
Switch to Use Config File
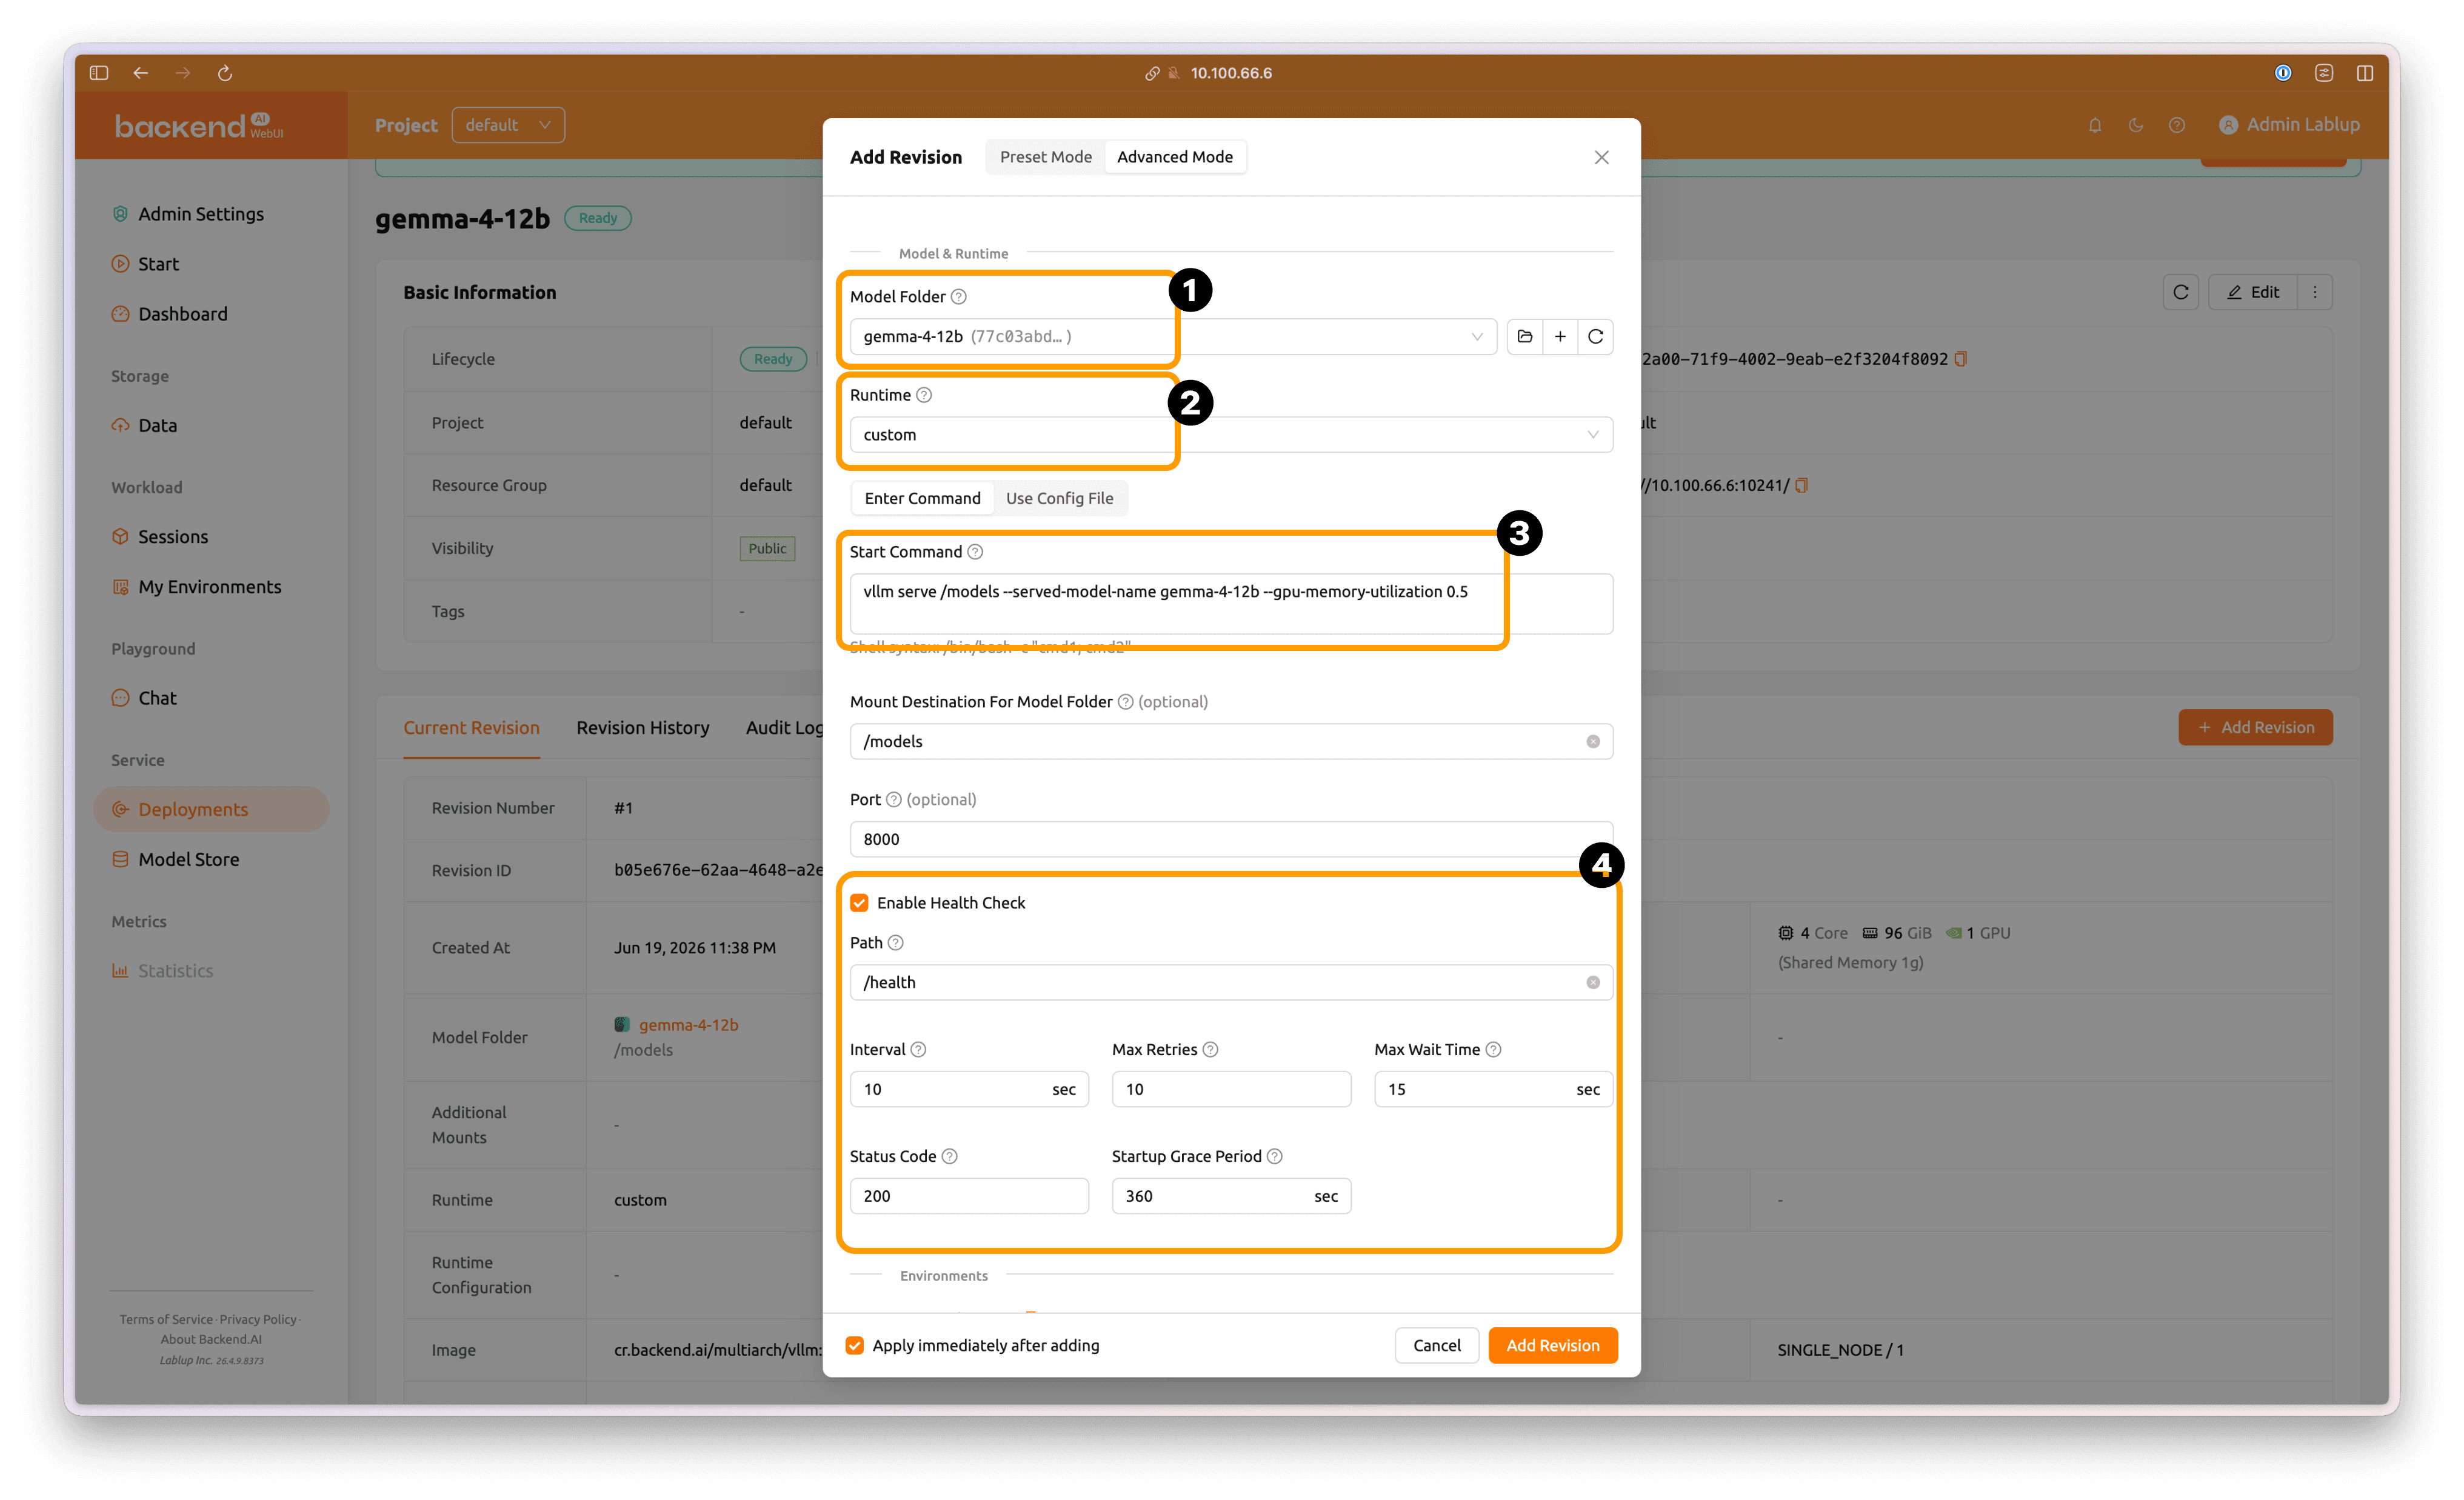pyautogui.click(x=1060, y=498)
